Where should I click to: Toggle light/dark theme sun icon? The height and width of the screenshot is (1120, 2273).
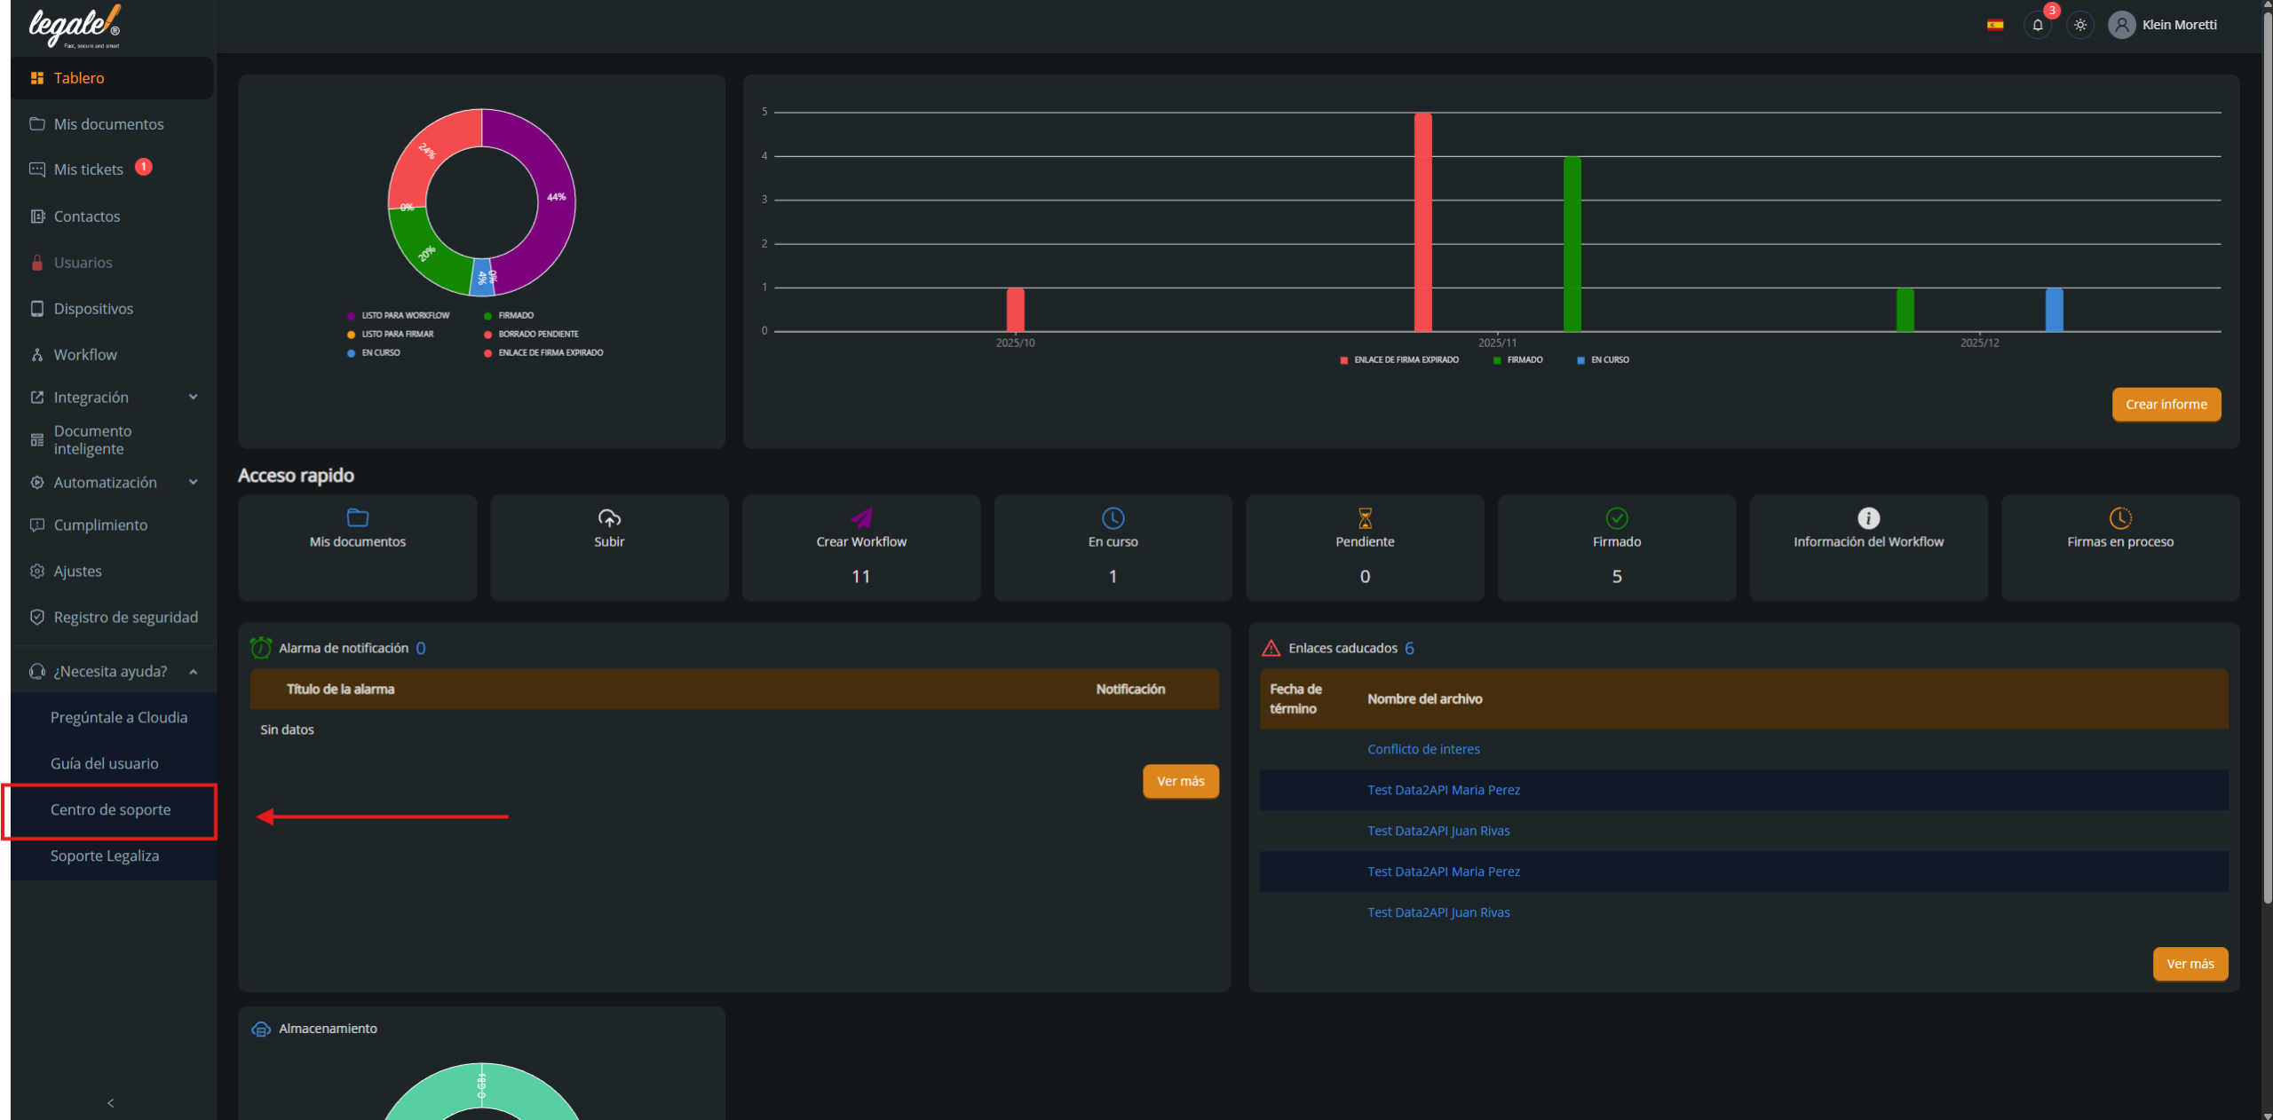click(x=2080, y=25)
